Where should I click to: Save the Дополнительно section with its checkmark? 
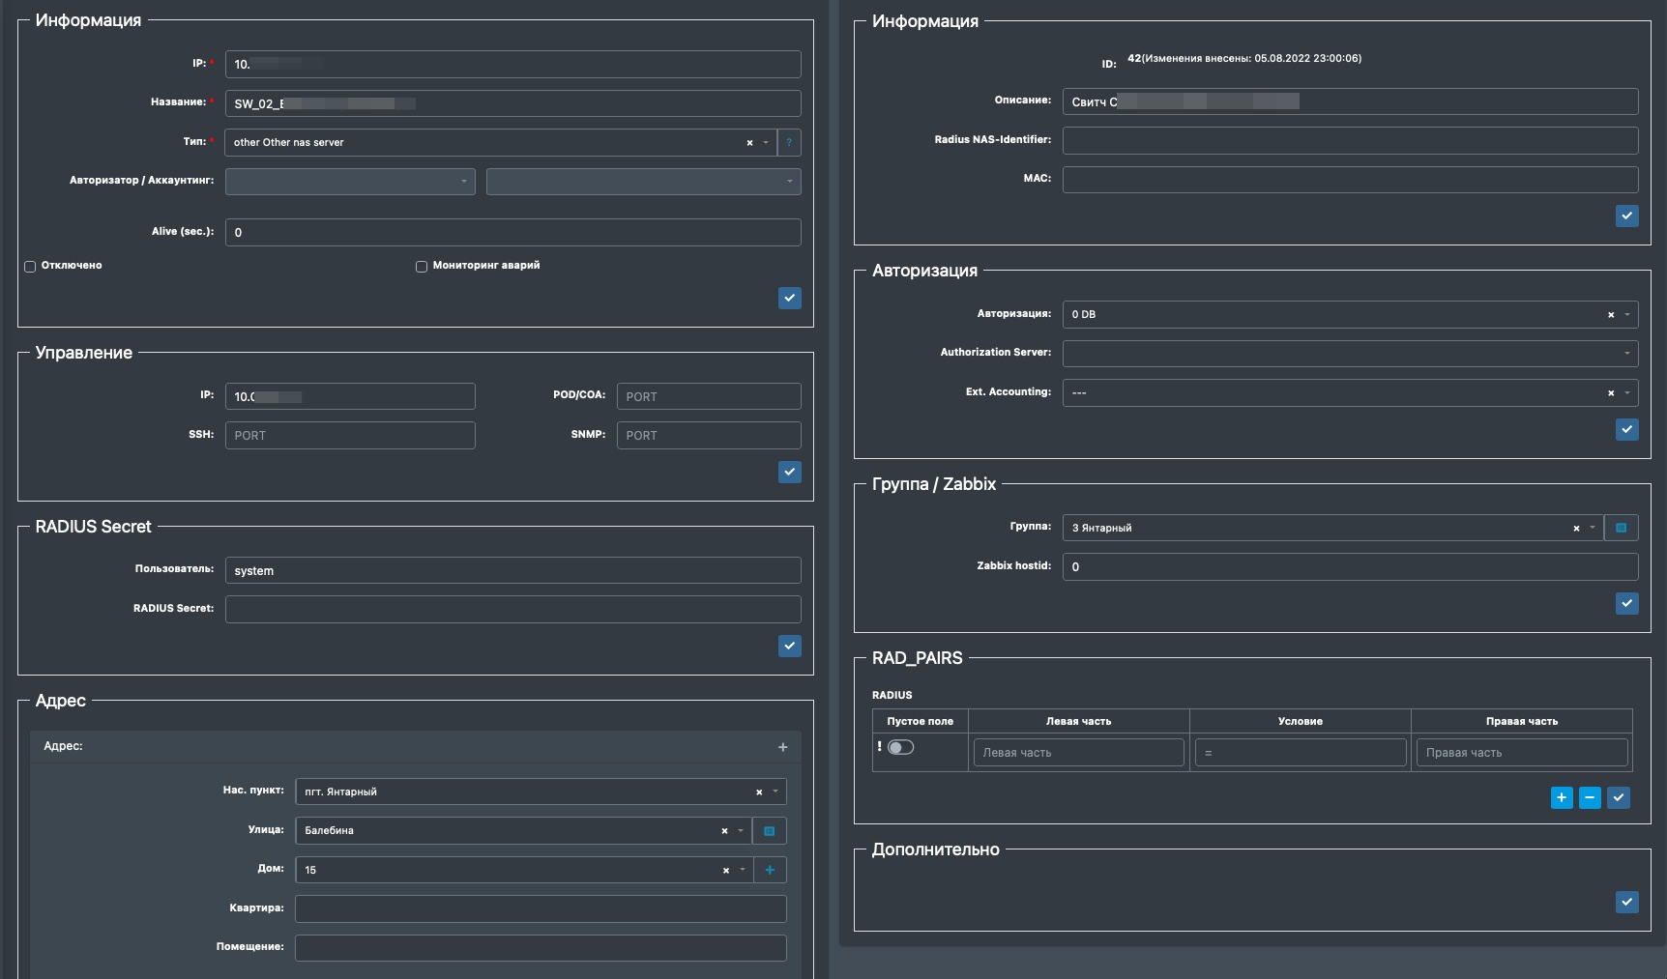1627,902
